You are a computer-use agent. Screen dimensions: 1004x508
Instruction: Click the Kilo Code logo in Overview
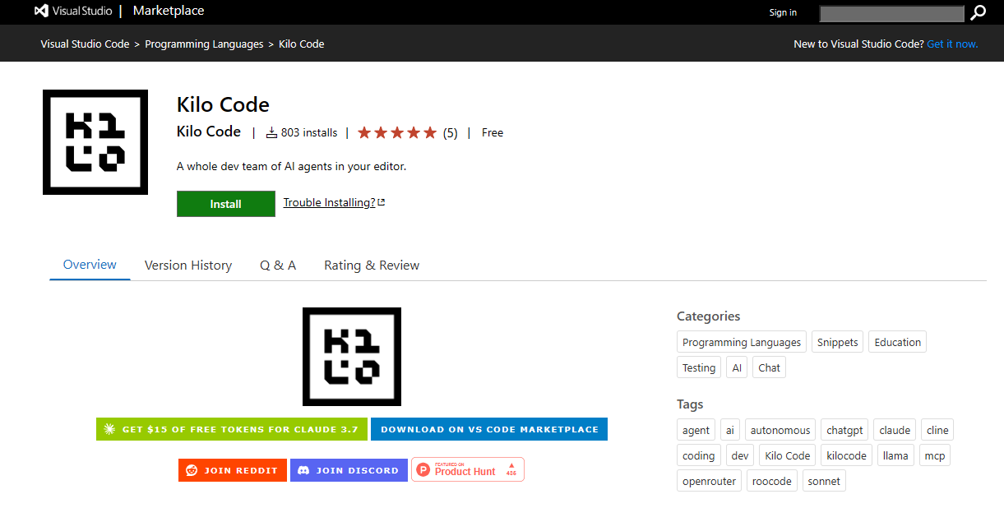click(352, 357)
